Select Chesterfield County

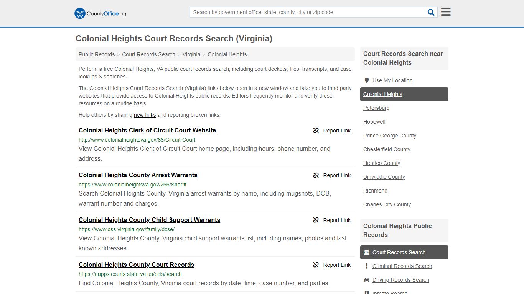coord(387,149)
